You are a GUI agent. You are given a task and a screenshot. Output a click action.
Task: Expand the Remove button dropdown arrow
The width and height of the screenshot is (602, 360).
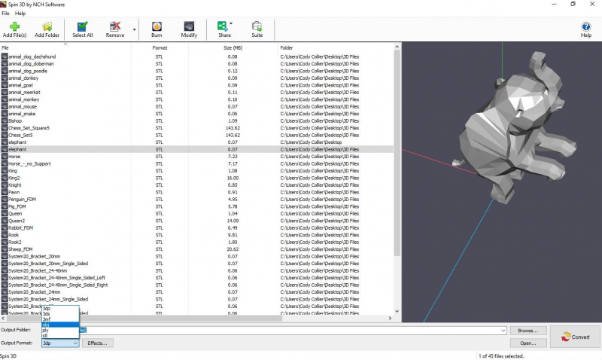pos(135,31)
